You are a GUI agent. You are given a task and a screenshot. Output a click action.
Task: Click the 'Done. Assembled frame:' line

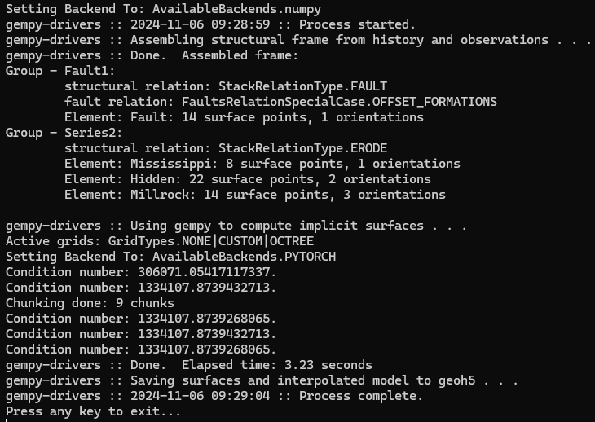[x=150, y=55]
